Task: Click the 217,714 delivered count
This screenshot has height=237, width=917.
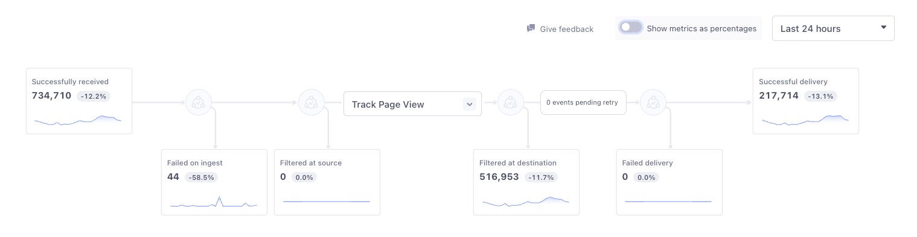Action: (x=779, y=96)
